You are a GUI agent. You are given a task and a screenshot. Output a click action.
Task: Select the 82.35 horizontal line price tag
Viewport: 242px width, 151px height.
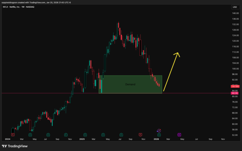coord(235,93)
